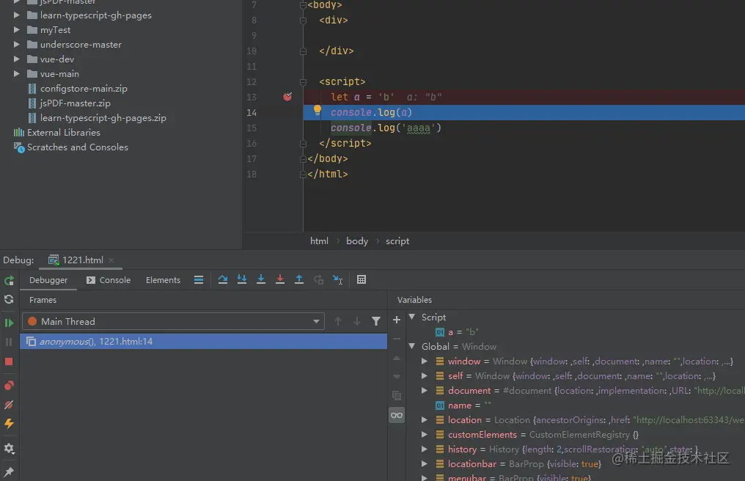The width and height of the screenshot is (745, 481).
Task: Switch to the Elements tab
Action: 163,280
